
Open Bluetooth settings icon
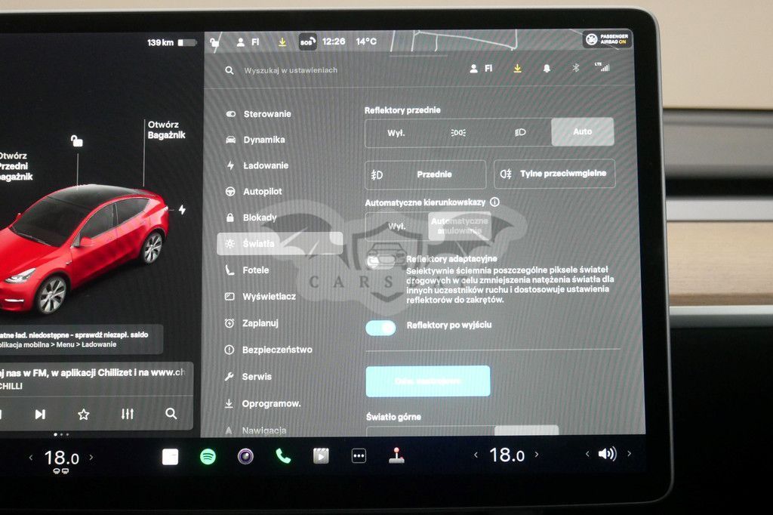pyautogui.click(x=575, y=68)
